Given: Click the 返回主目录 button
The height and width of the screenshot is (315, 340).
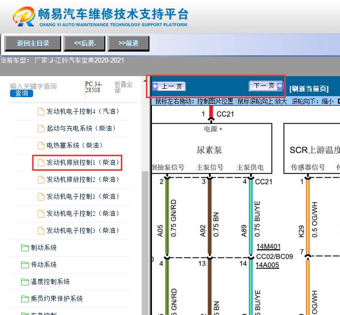Looking at the screenshot, I should pos(33,43).
